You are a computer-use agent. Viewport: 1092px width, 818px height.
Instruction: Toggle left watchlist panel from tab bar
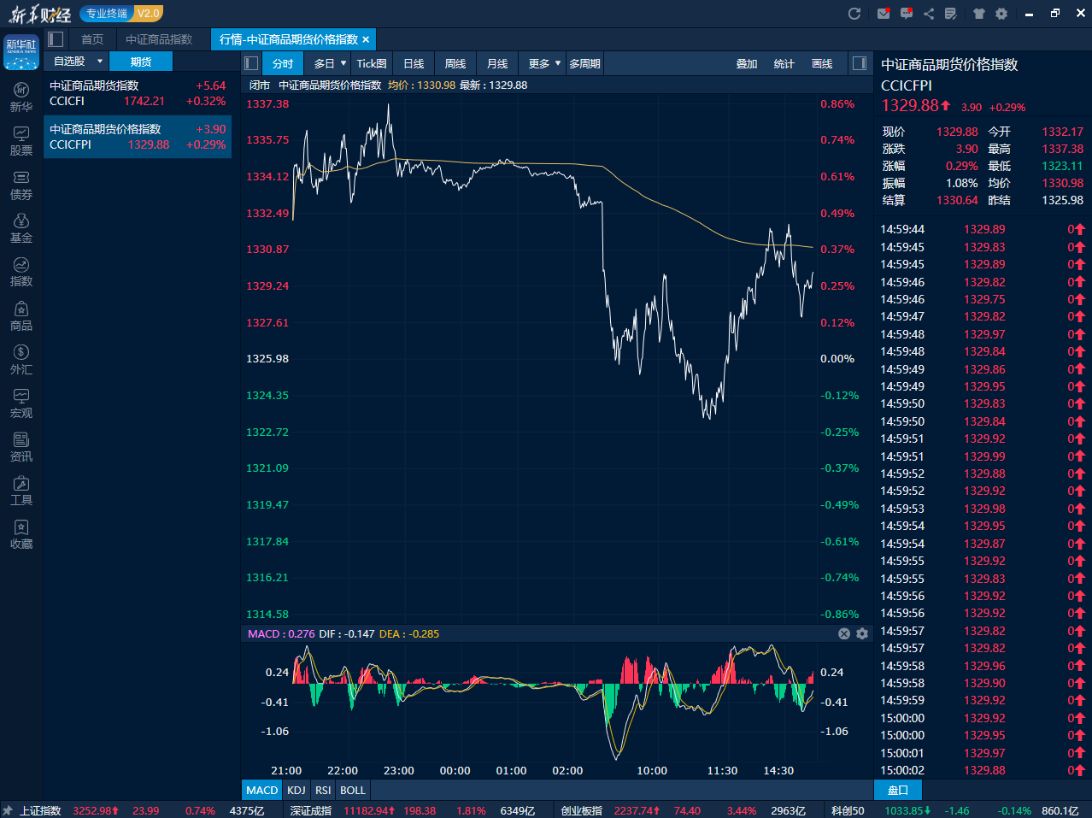click(x=56, y=39)
